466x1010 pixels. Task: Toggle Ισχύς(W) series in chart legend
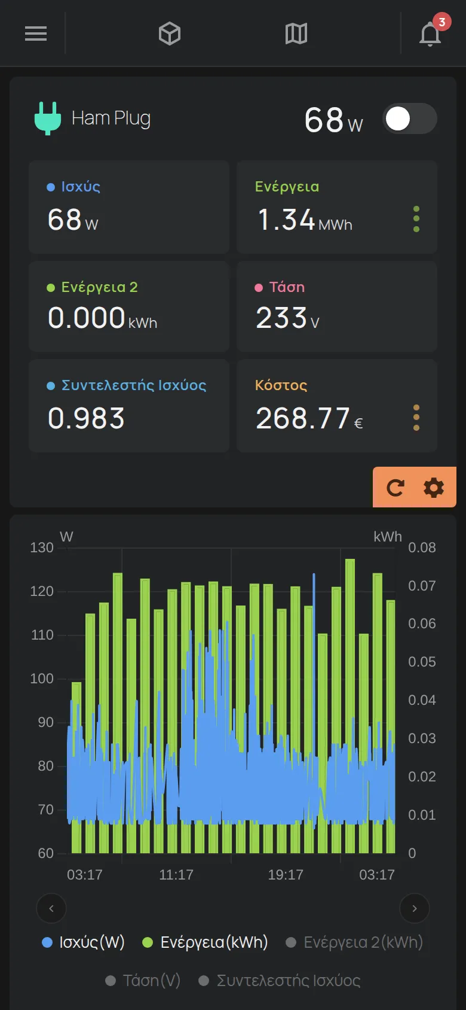pos(83,942)
